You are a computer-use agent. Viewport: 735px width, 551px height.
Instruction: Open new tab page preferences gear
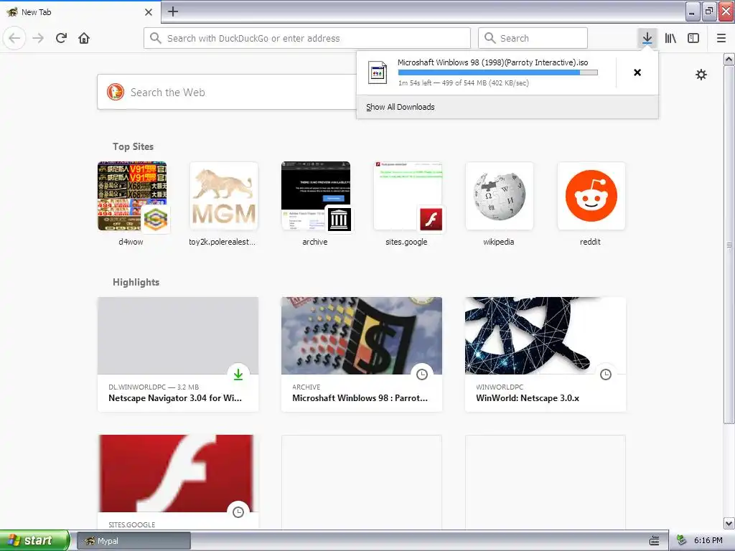pyautogui.click(x=701, y=75)
